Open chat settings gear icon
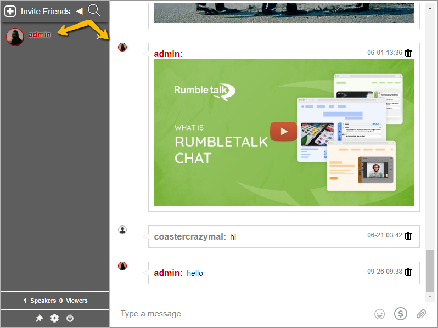The height and width of the screenshot is (328, 438). click(x=54, y=318)
